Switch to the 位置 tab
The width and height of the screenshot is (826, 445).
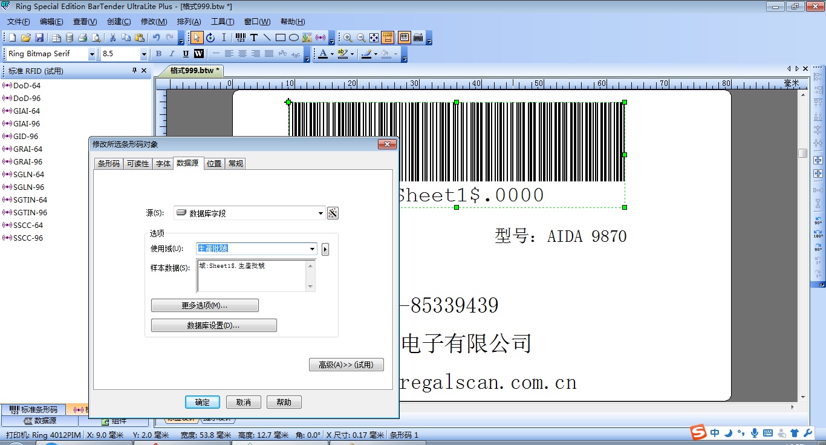pos(214,164)
